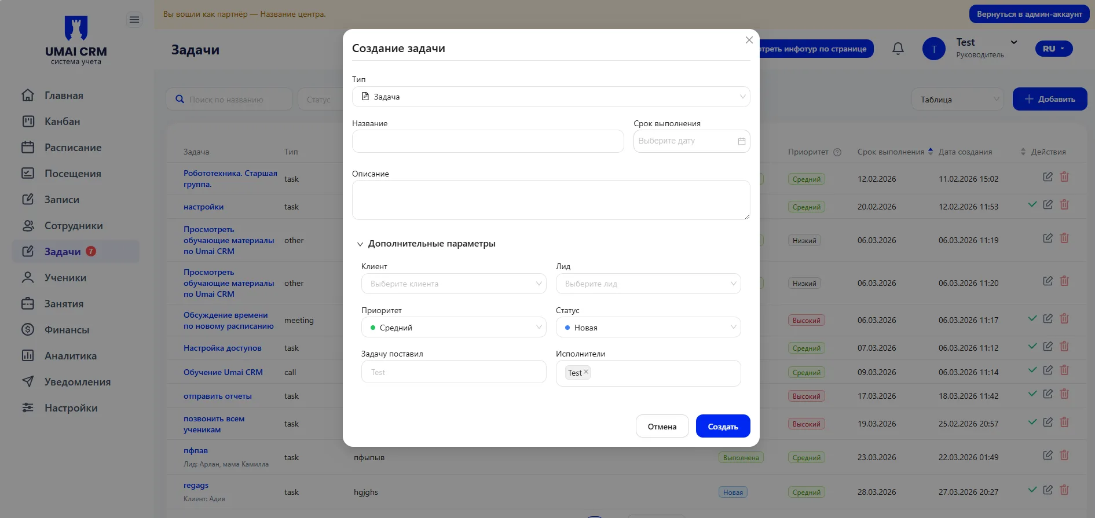Delete task created 06.03.2026 11:20
This screenshot has height=518, width=1095.
coord(1064,281)
